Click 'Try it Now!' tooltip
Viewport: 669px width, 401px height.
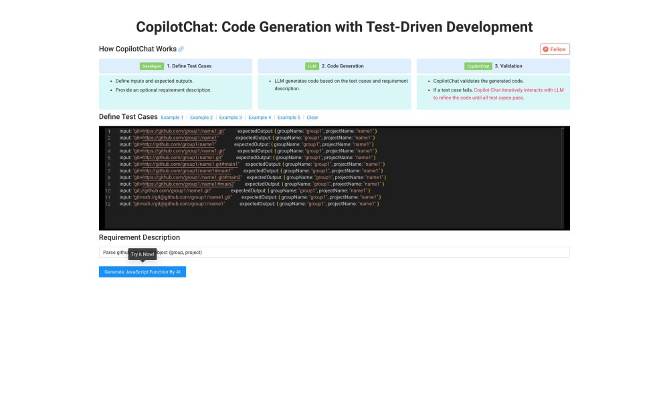point(142,254)
